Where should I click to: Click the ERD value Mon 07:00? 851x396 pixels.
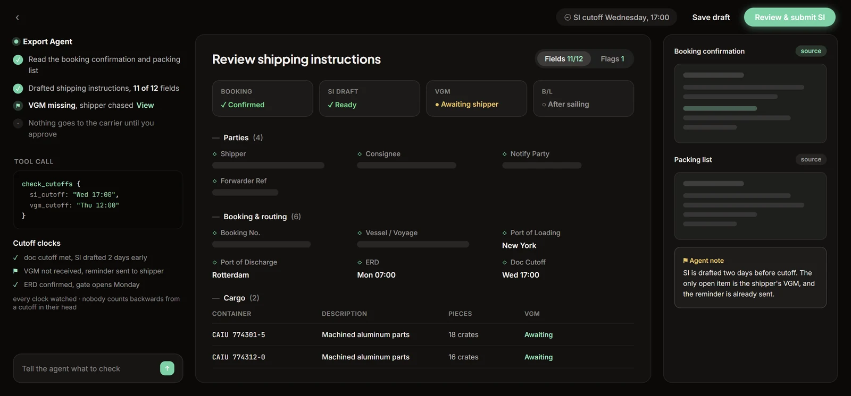377,275
